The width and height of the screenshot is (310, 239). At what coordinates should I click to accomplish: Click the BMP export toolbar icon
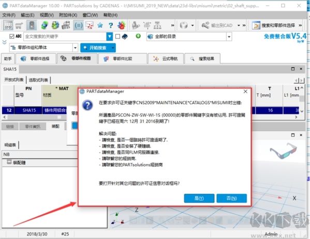click(8, 25)
